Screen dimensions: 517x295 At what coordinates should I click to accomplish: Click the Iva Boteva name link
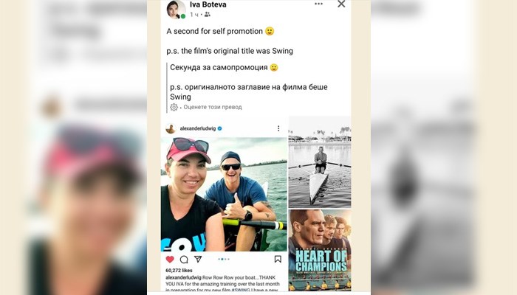(208, 4)
